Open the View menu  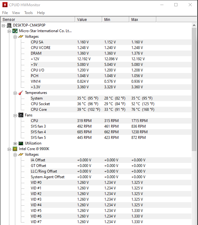(16, 13)
